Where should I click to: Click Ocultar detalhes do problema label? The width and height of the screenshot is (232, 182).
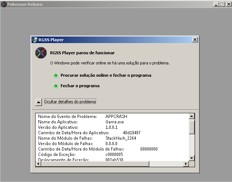tap(70, 102)
